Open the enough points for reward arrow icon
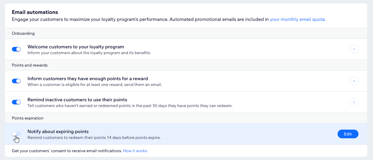 [x=354, y=81]
